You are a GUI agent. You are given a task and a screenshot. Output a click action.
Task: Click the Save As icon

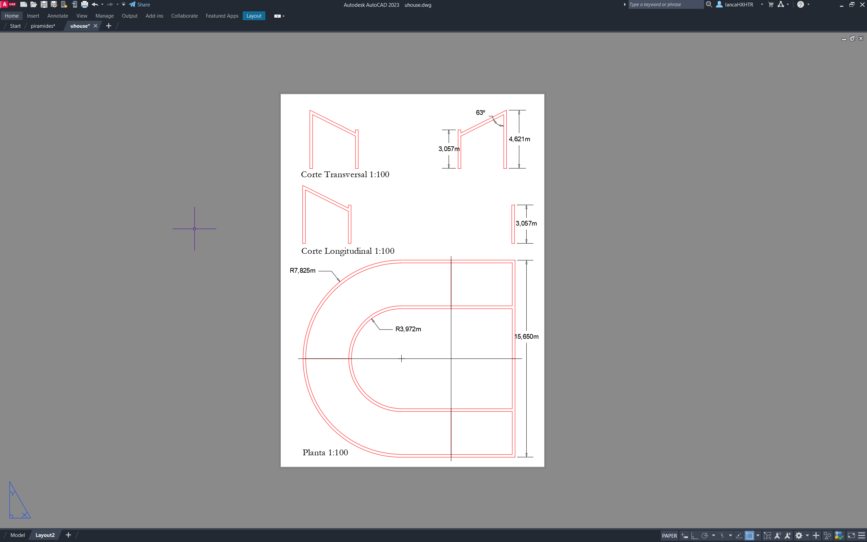pos(54,5)
